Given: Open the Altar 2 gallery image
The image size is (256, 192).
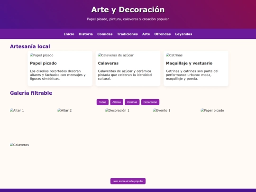Looking at the screenshot, I should [x=64, y=110].
